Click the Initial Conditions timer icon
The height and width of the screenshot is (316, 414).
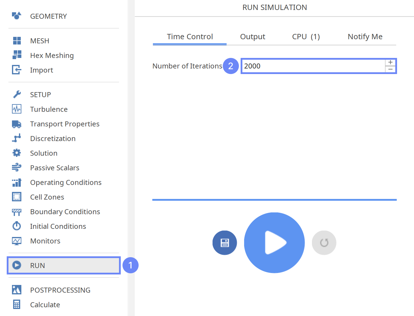pyautogui.click(x=17, y=226)
